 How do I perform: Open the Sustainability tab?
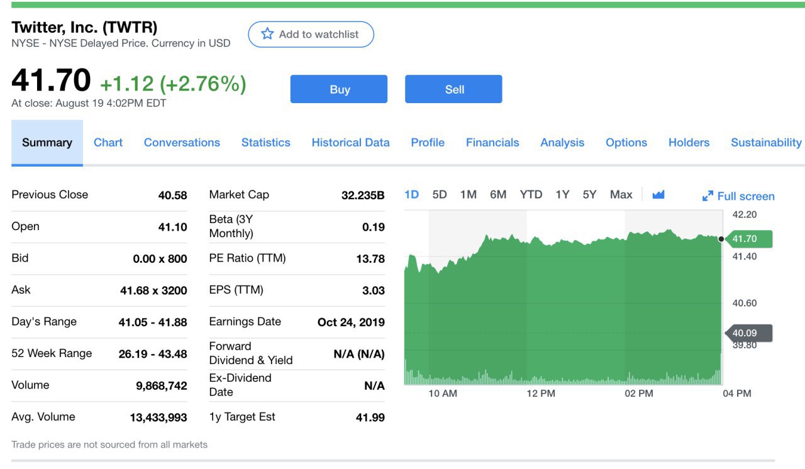[766, 143]
